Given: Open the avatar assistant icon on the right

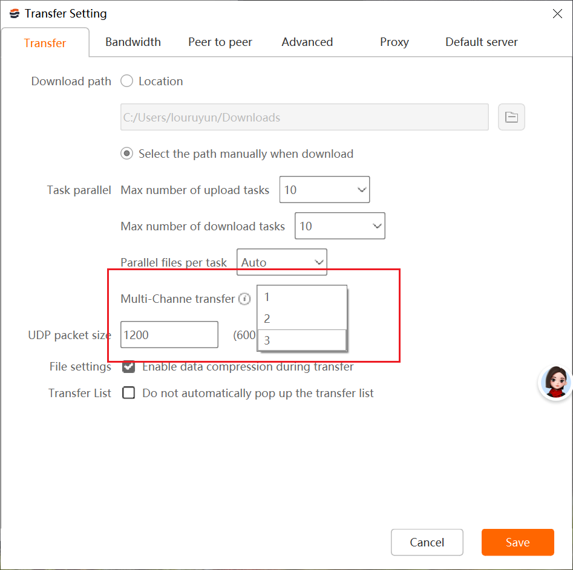Looking at the screenshot, I should tap(554, 383).
